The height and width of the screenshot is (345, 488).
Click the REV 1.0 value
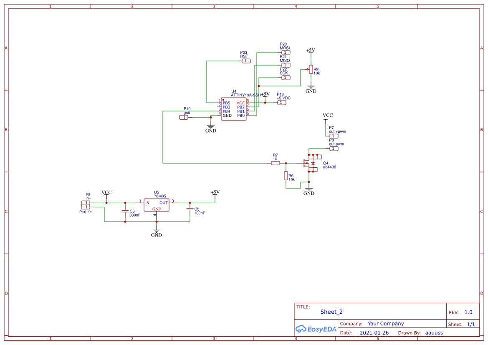[468, 312]
